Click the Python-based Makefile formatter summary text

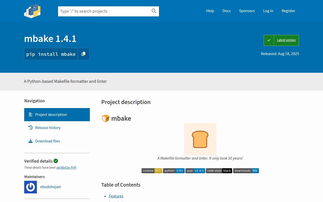(x=65, y=81)
